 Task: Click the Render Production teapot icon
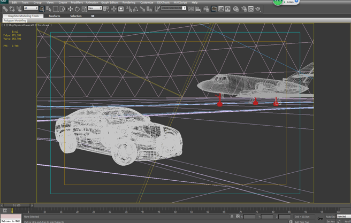click(258, 9)
